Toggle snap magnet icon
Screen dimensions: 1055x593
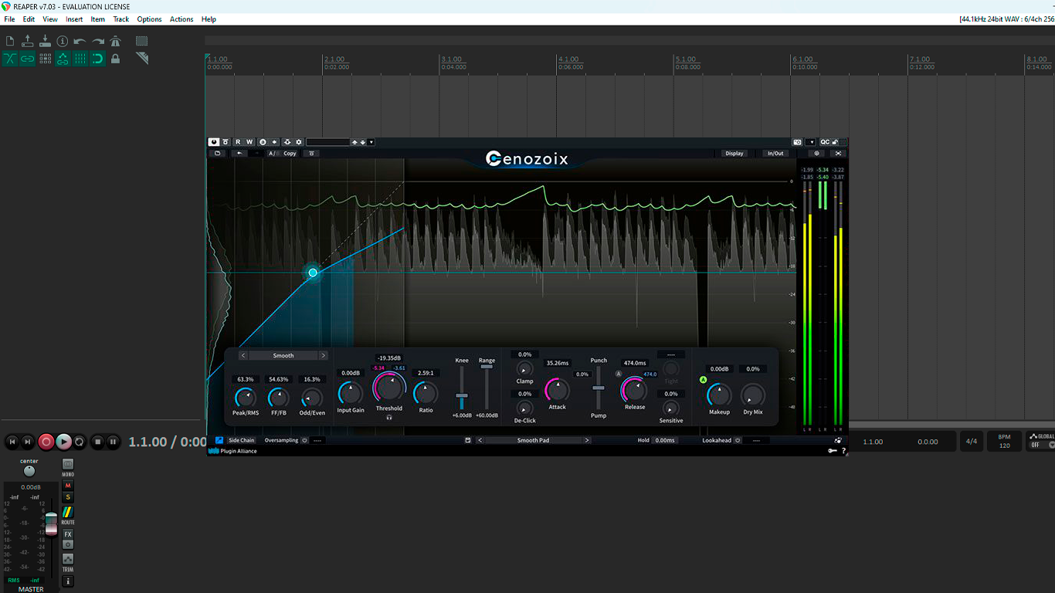(98, 59)
